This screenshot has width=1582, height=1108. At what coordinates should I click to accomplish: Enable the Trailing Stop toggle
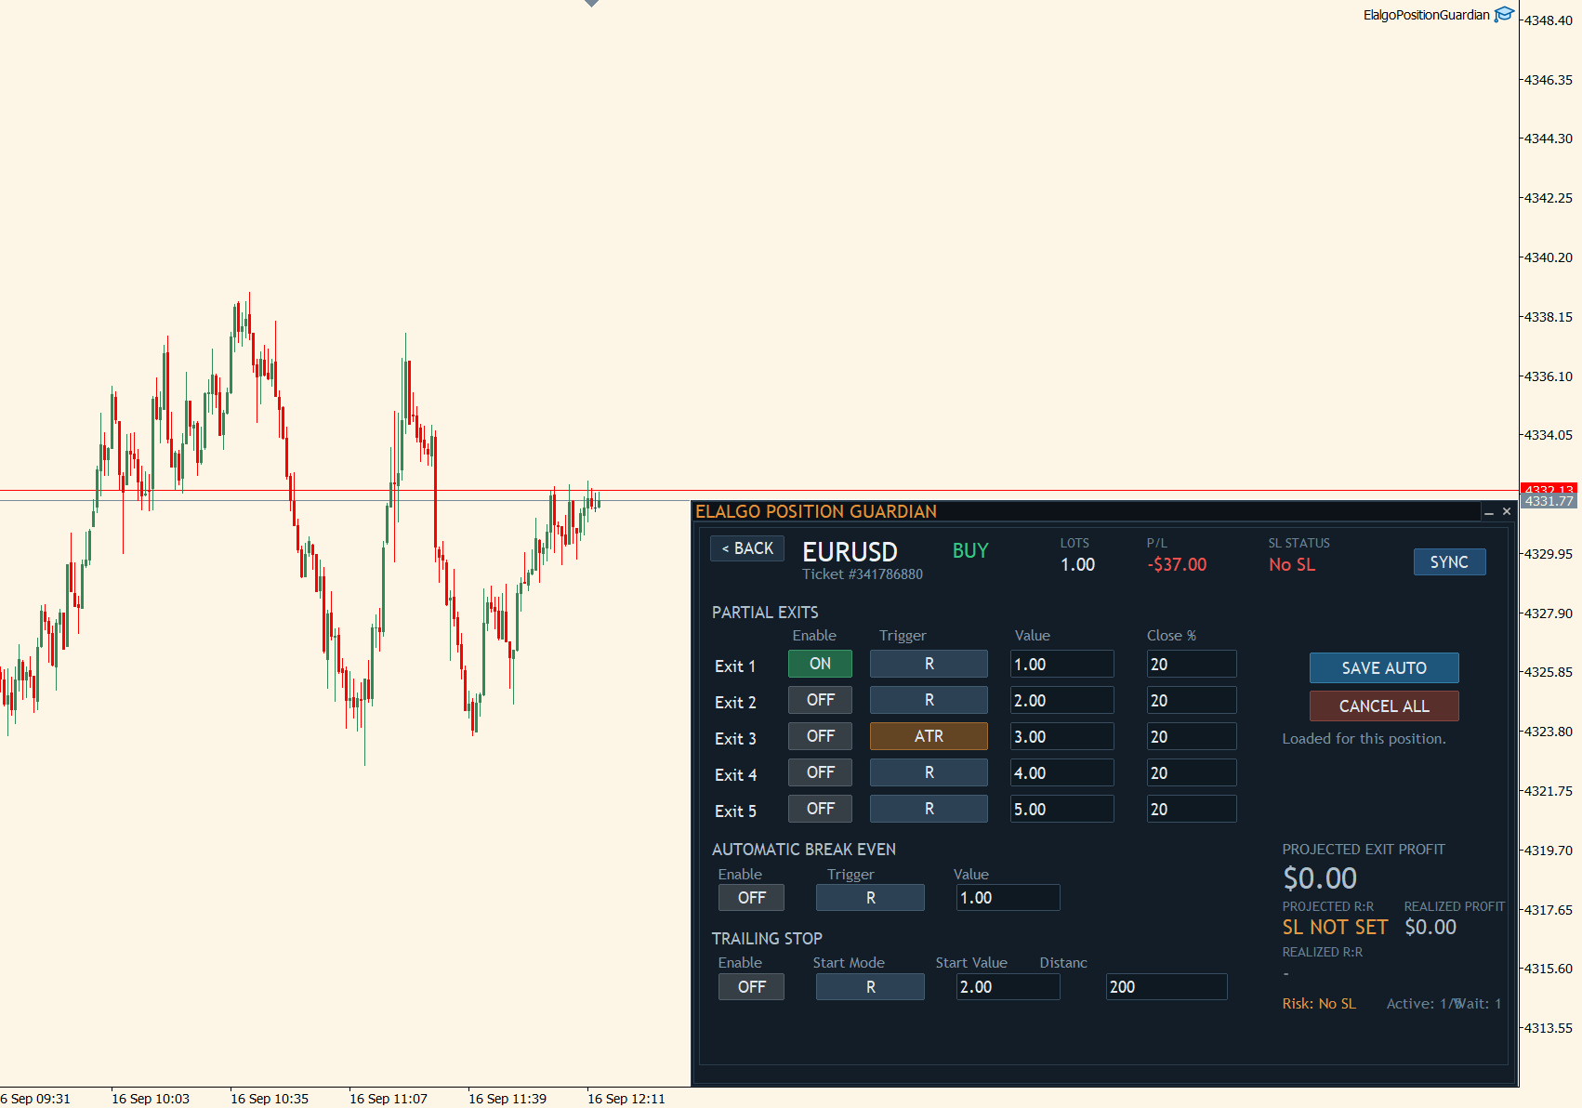point(751,987)
